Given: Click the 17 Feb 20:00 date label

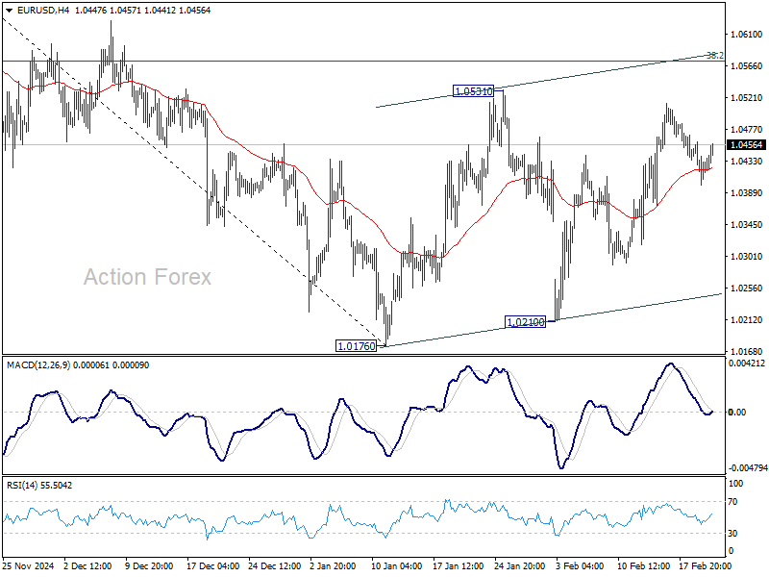Looking at the screenshot, I should pos(705,565).
